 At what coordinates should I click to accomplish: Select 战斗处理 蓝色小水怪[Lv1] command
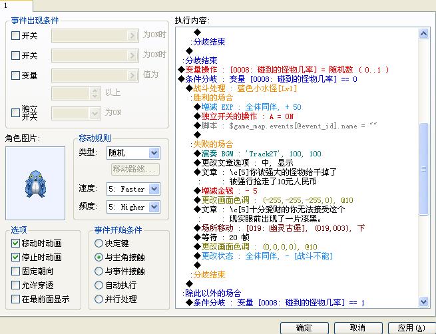(x=242, y=88)
